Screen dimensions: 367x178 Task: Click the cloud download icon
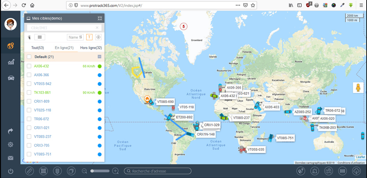(x=356, y=171)
